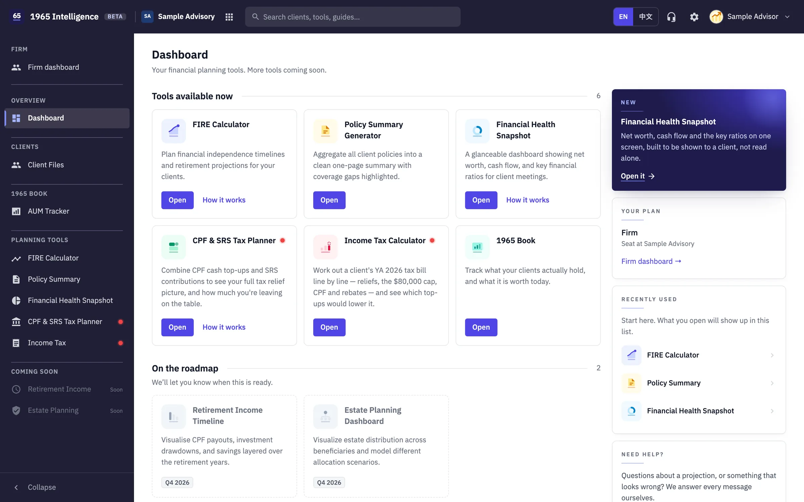804x502 pixels.
Task: Click the AUM Tracker sidebar chart icon
Action: point(16,211)
